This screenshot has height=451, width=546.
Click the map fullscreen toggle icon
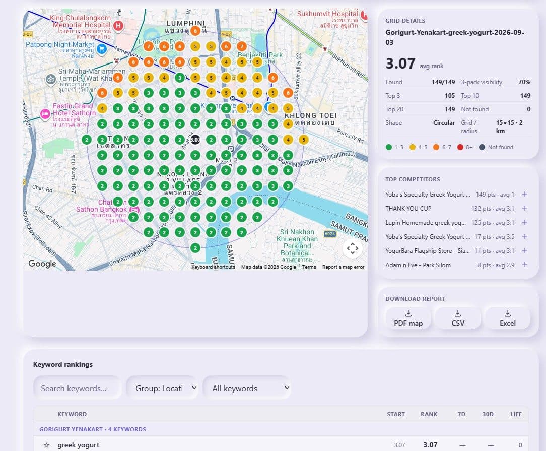click(353, 248)
